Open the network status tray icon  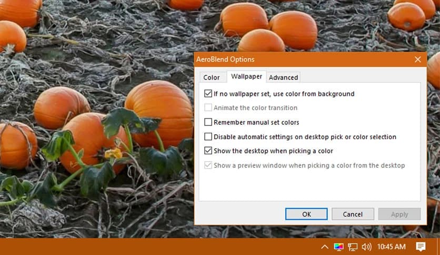[x=353, y=247]
